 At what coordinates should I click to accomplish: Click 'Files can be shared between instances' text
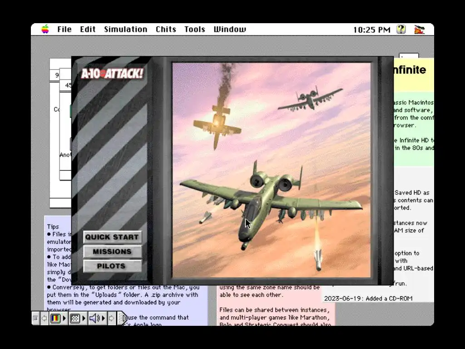(x=274, y=310)
